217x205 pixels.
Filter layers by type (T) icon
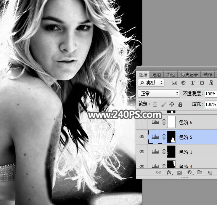pyautogui.click(x=192, y=83)
